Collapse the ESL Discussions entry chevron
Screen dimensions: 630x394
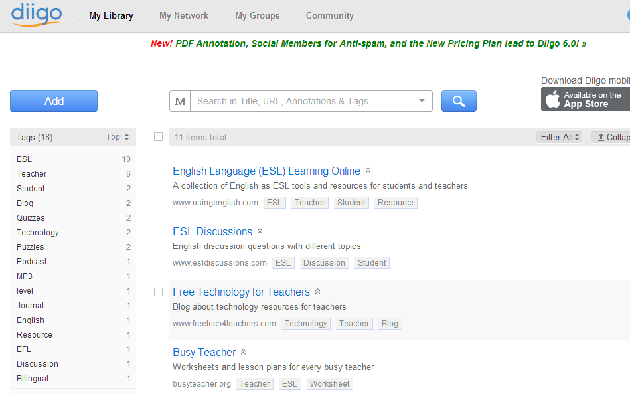pyautogui.click(x=260, y=231)
